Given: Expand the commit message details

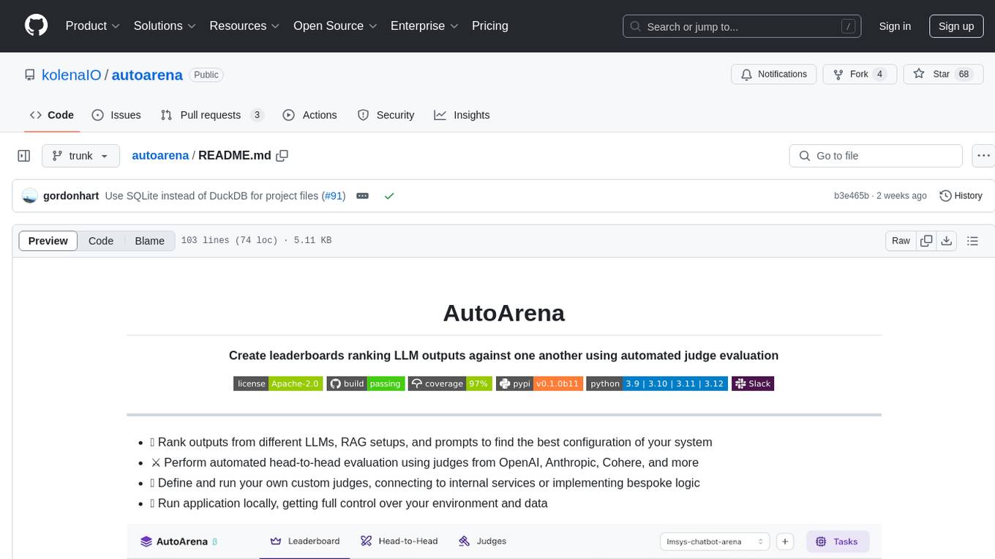Looking at the screenshot, I should tap(362, 196).
